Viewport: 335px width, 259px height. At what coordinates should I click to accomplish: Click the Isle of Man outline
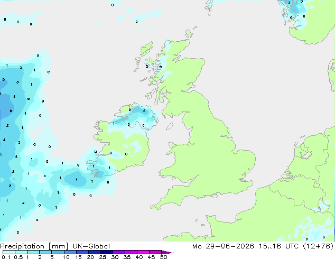tap(170, 126)
